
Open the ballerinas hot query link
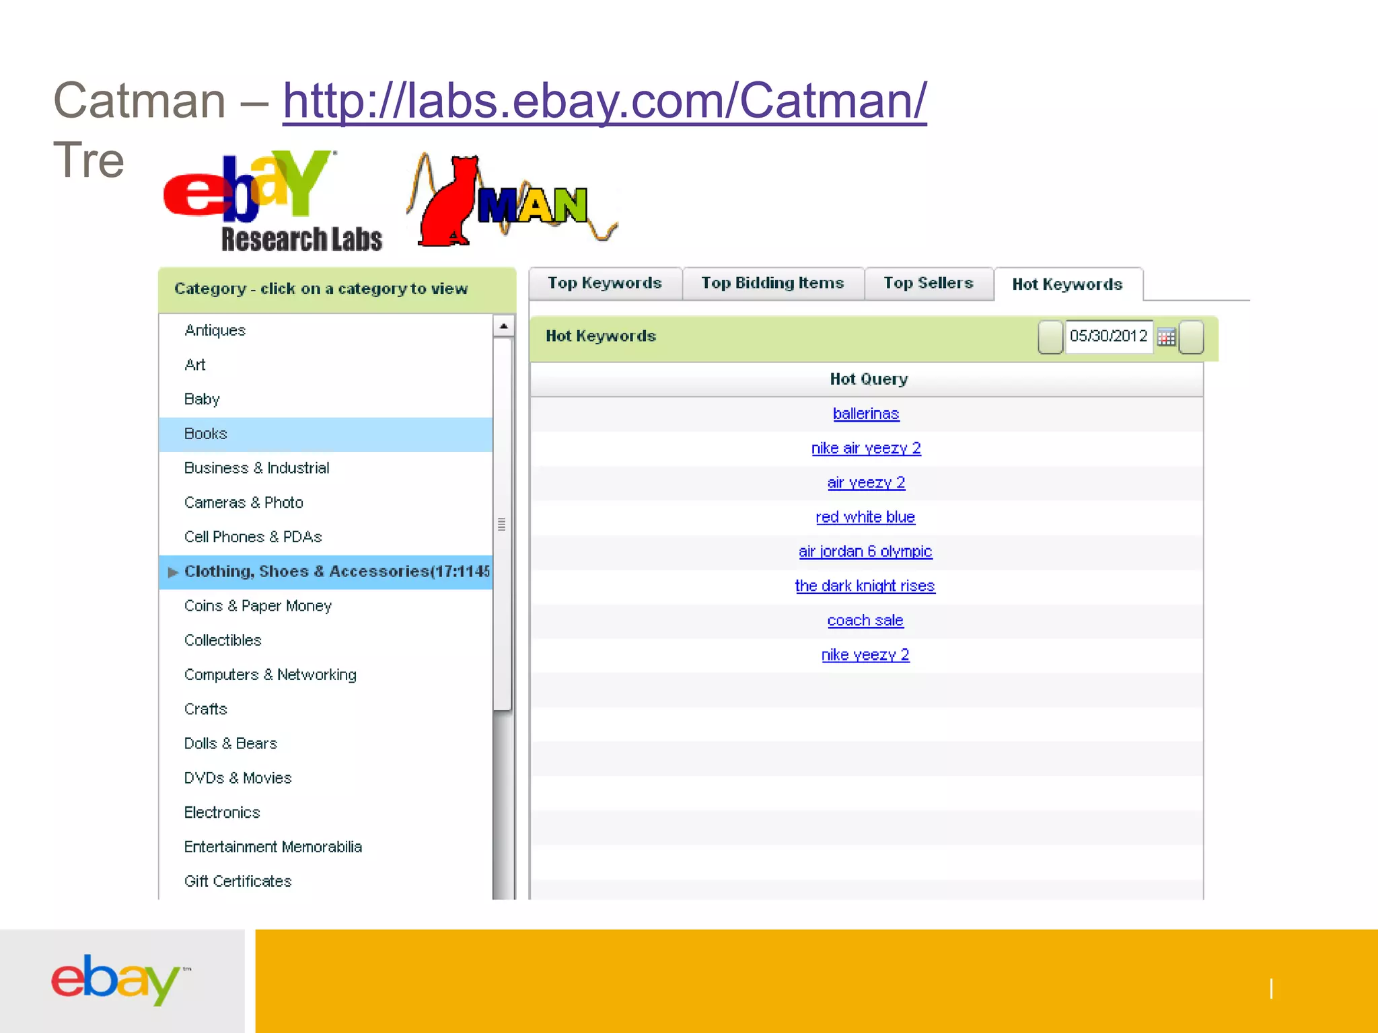coord(866,414)
